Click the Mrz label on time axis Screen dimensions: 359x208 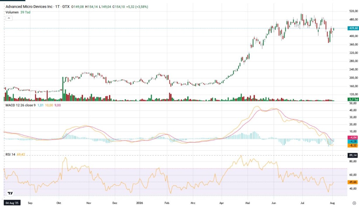(193, 203)
